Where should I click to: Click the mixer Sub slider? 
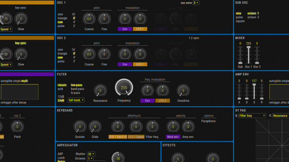tap(240, 55)
